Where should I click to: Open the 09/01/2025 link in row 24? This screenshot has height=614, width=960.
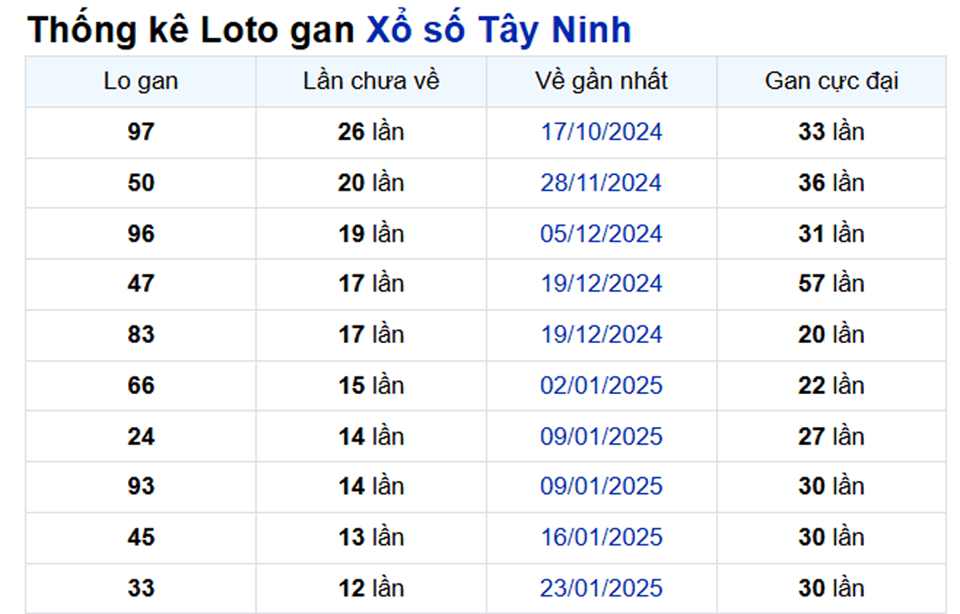point(602,437)
